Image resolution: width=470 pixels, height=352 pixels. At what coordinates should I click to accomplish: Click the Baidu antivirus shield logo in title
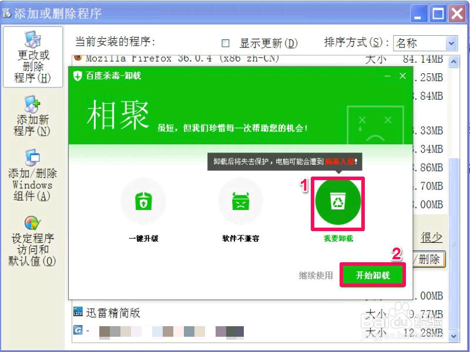[x=78, y=76]
